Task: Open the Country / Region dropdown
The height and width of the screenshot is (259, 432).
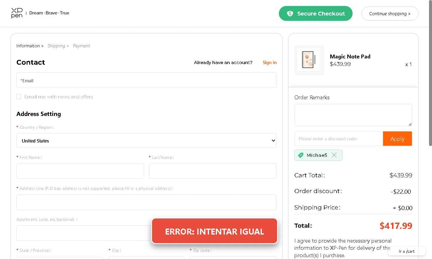Action: (x=146, y=141)
